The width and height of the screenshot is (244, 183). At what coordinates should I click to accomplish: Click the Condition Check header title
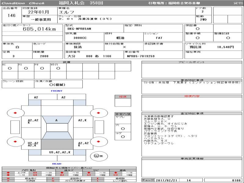coord(23,3)
